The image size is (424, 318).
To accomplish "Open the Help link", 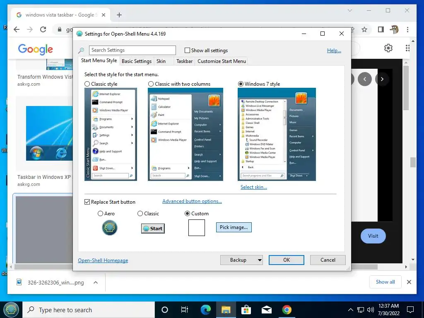I will pos(334,51).
